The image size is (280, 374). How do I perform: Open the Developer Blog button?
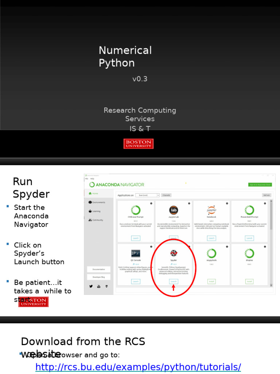pos(98,277)
